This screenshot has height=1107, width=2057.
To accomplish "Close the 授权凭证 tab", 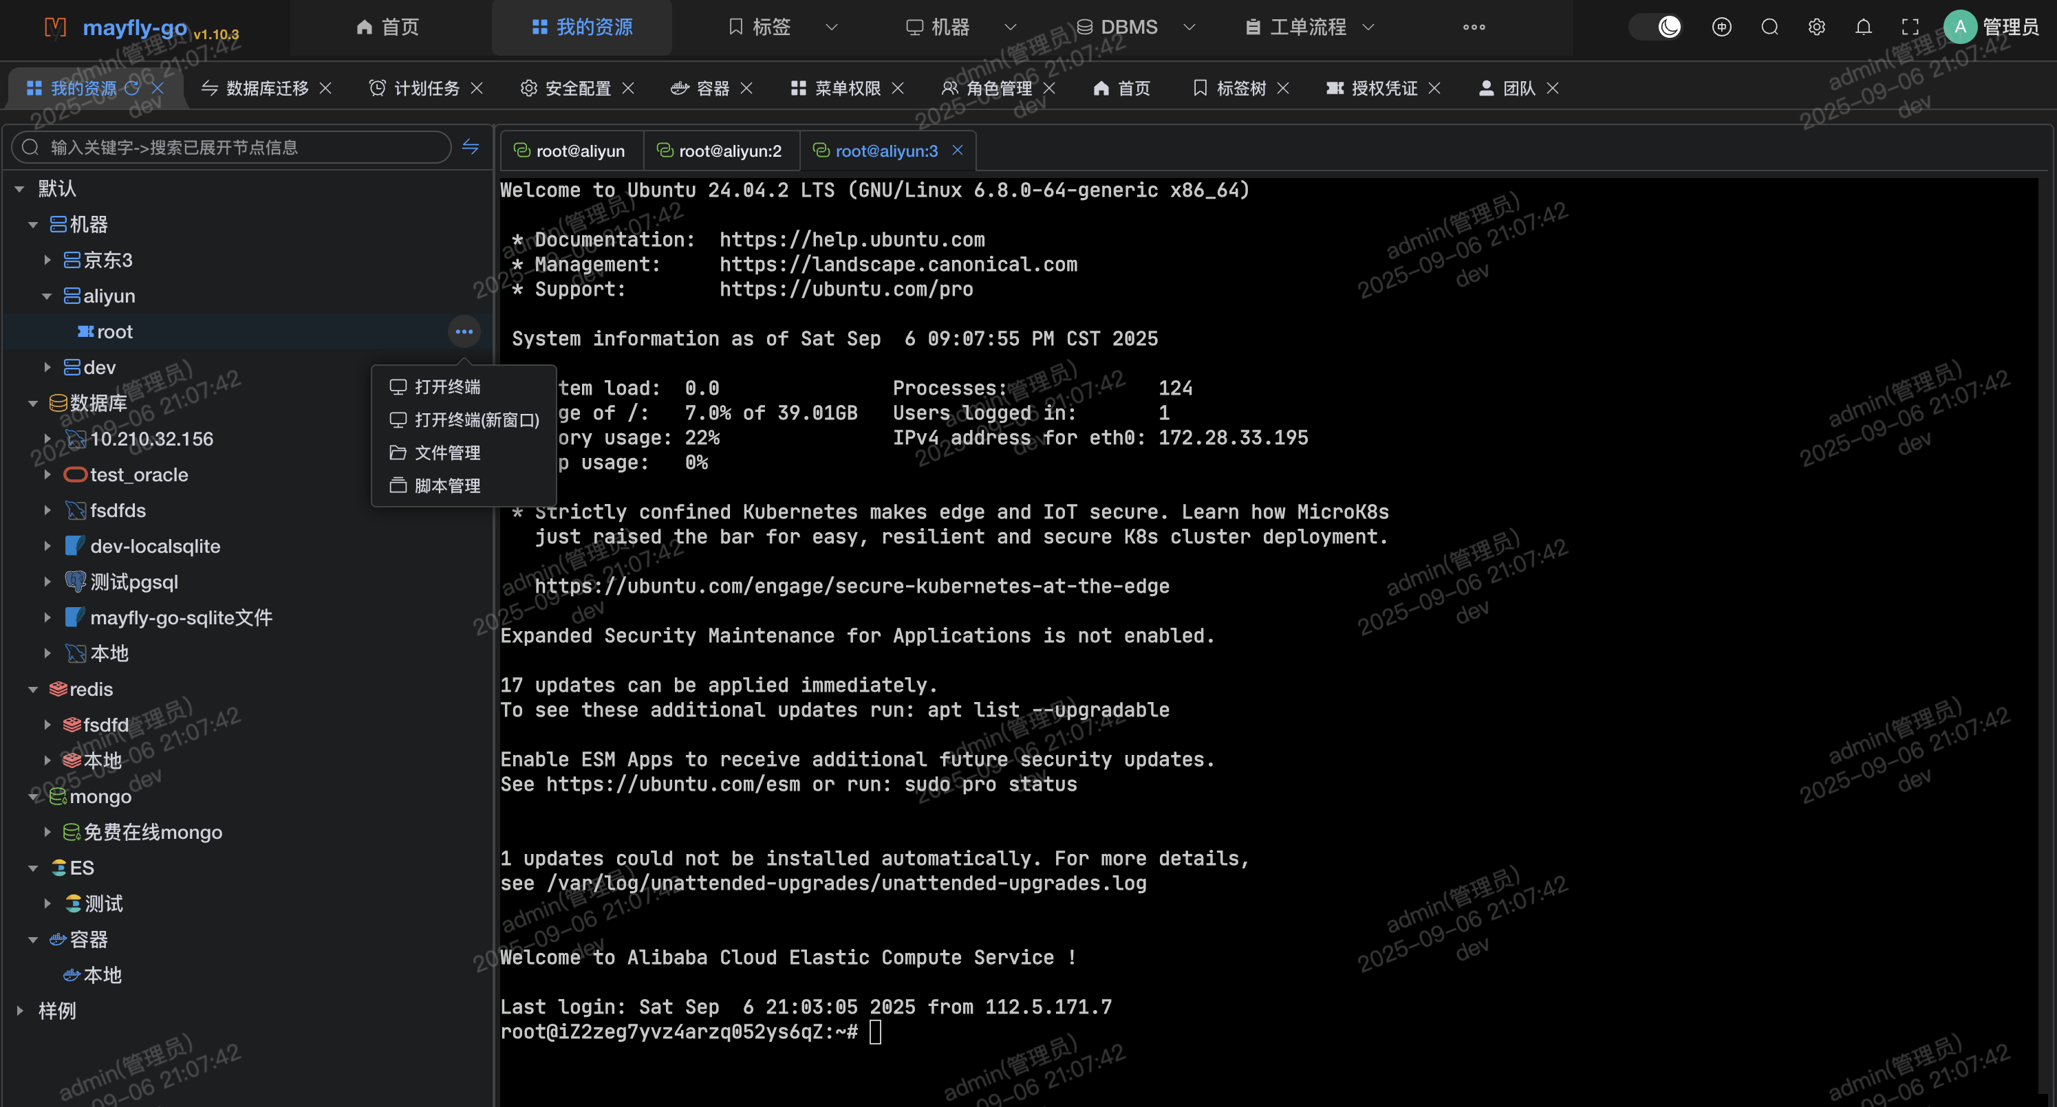I will click(1434, 88).
